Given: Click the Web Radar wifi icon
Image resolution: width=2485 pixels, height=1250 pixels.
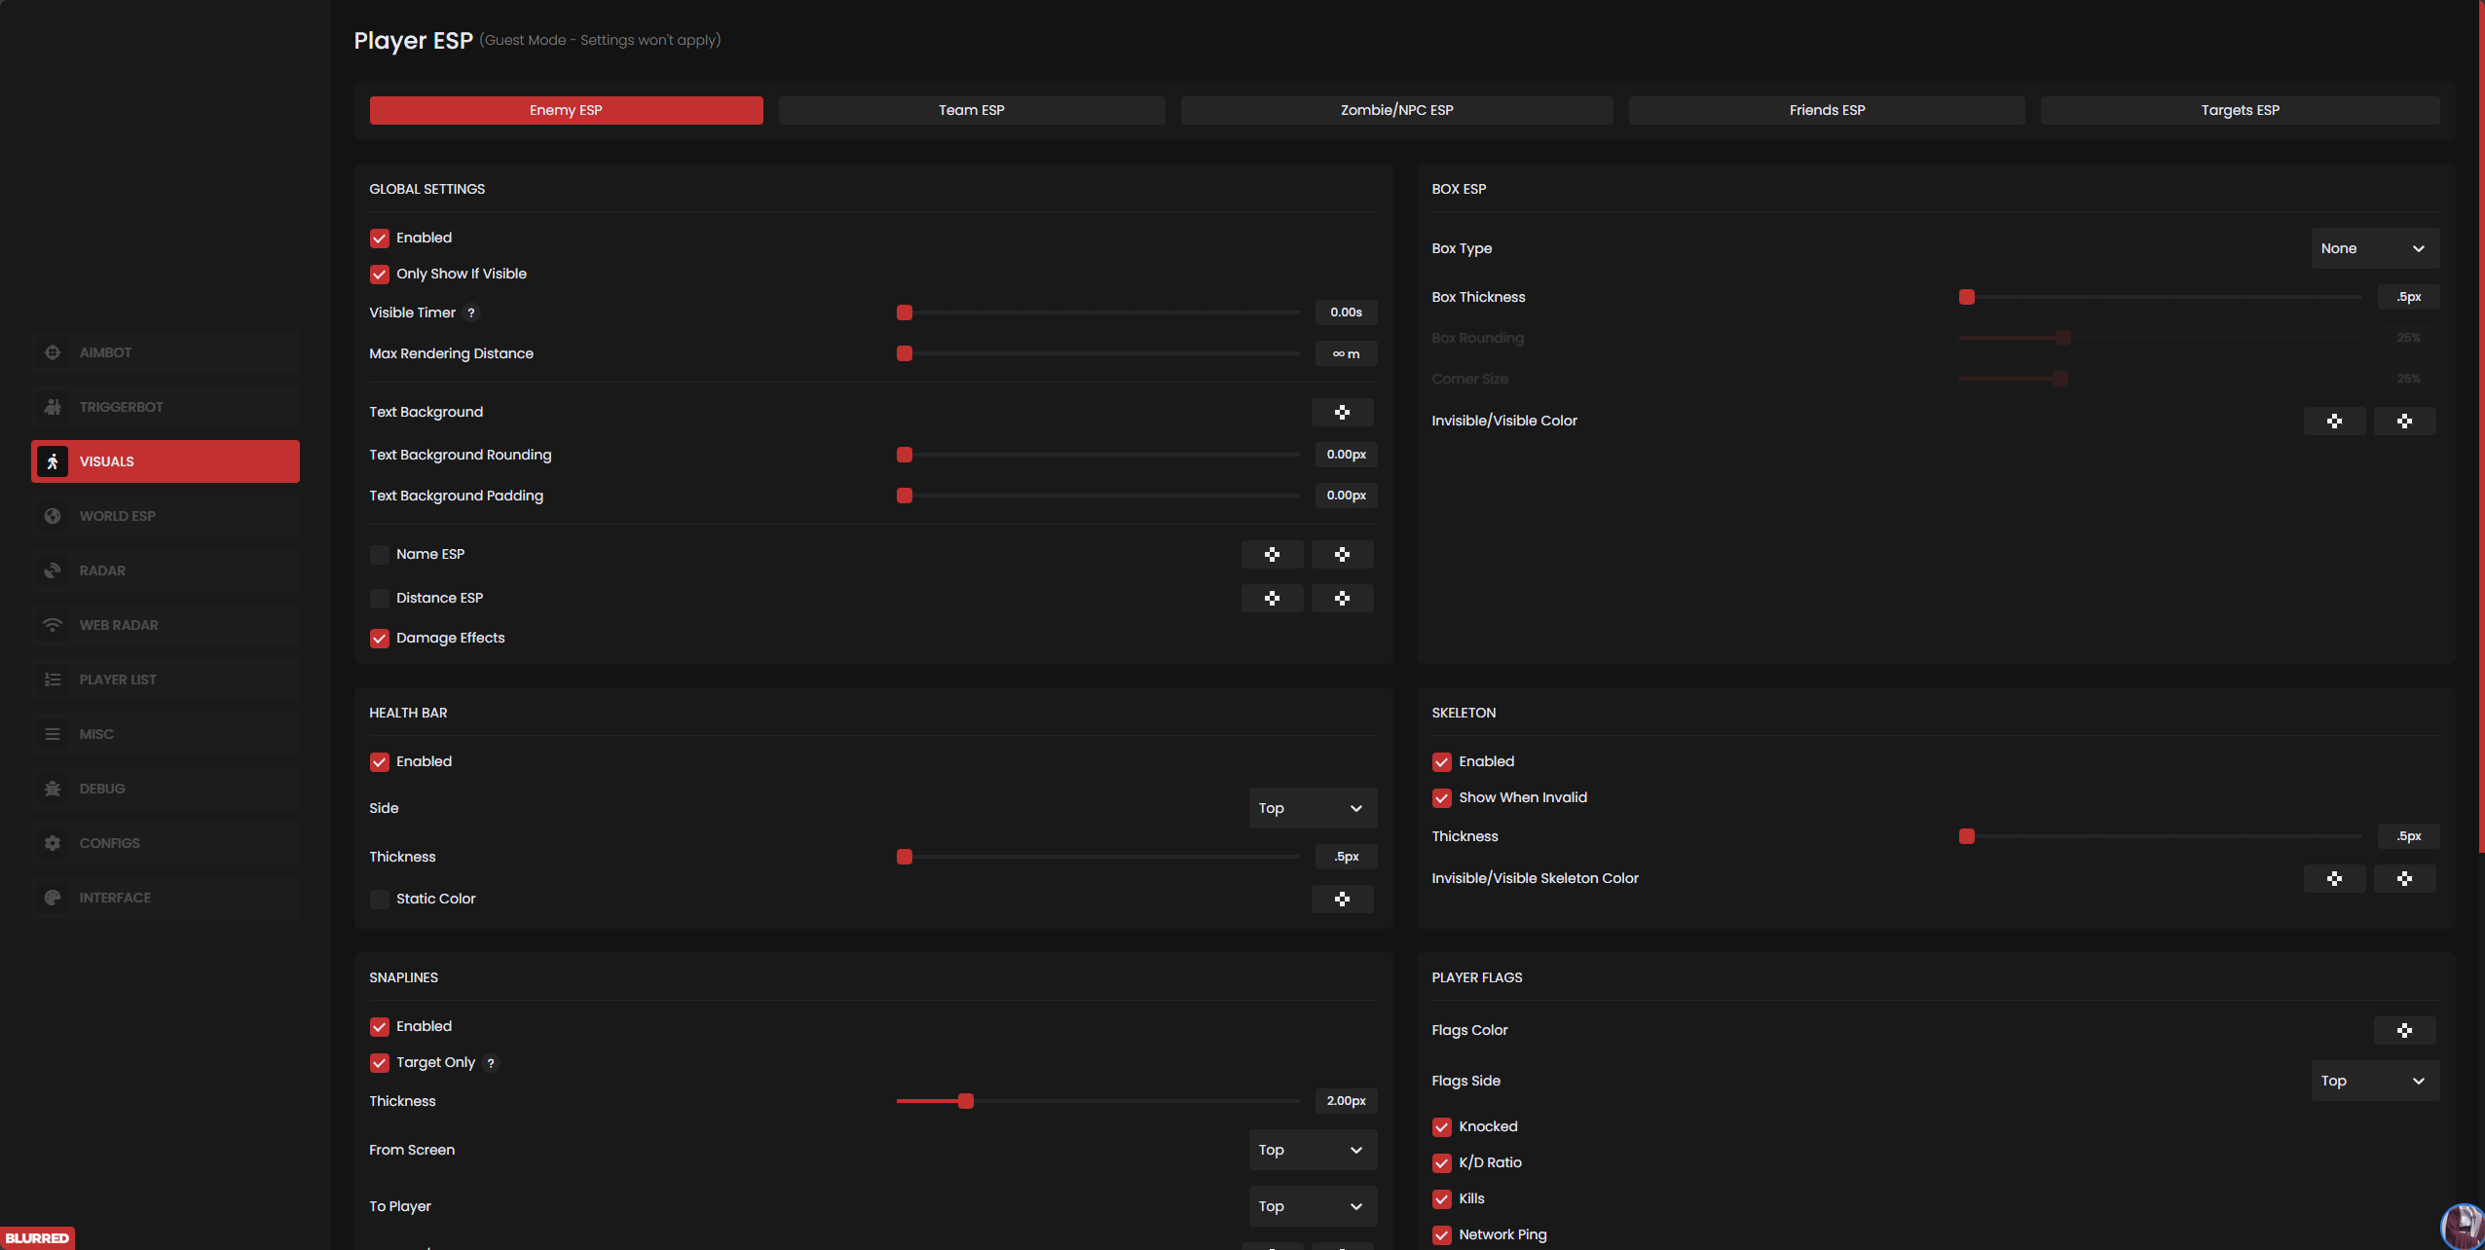Looking at the screenshot, I should pos(53,625).
